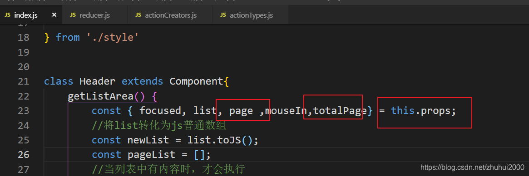
Task: Click line number 23 in the gutter
Action: coord(23,111)
